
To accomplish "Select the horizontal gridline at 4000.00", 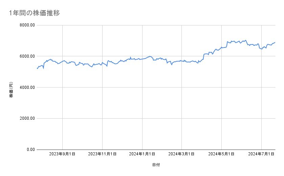I will click(156, 87).
